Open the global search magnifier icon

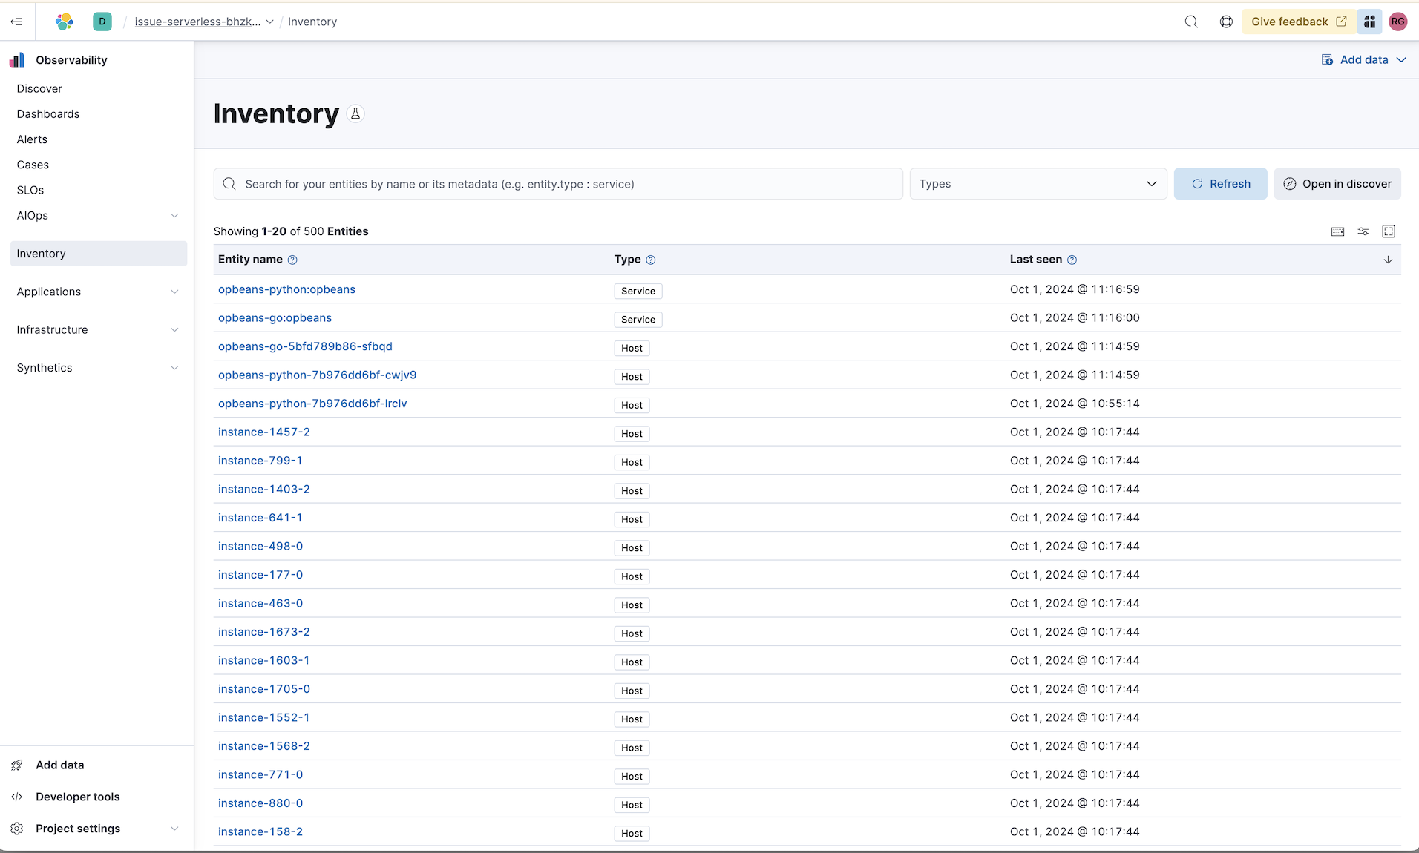[1191, 22]
